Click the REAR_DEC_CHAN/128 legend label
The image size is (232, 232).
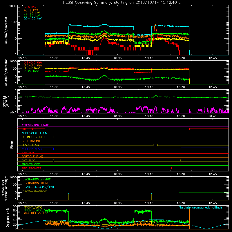tap(38, 187)
